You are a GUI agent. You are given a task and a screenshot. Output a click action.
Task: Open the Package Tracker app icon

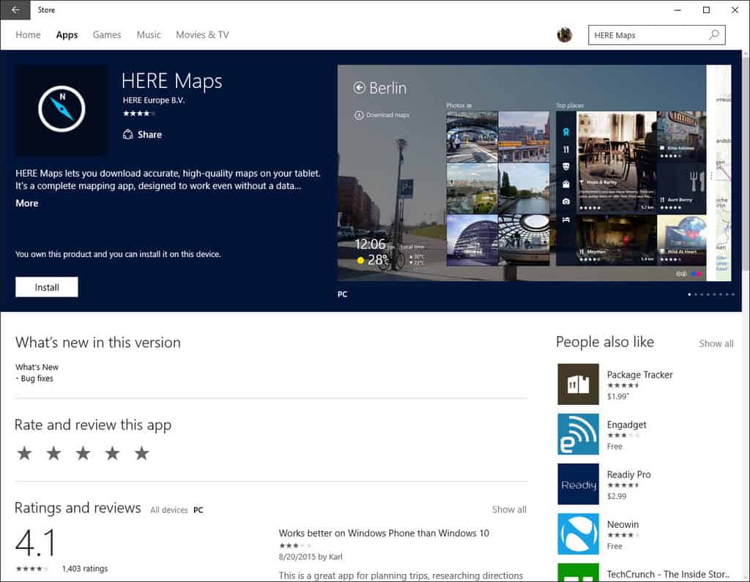[x=578, y=384]
